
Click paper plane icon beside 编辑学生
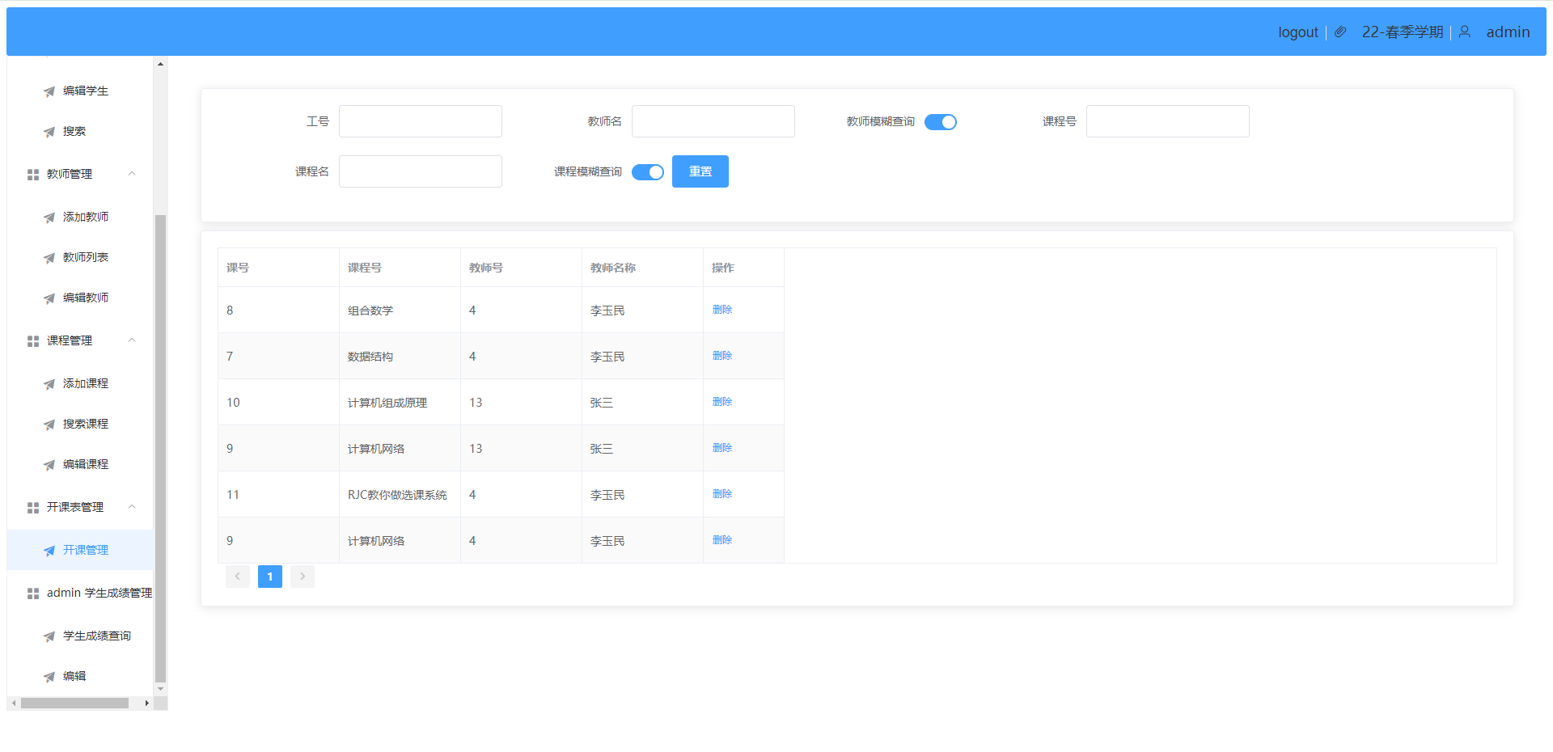click(49, 91)
